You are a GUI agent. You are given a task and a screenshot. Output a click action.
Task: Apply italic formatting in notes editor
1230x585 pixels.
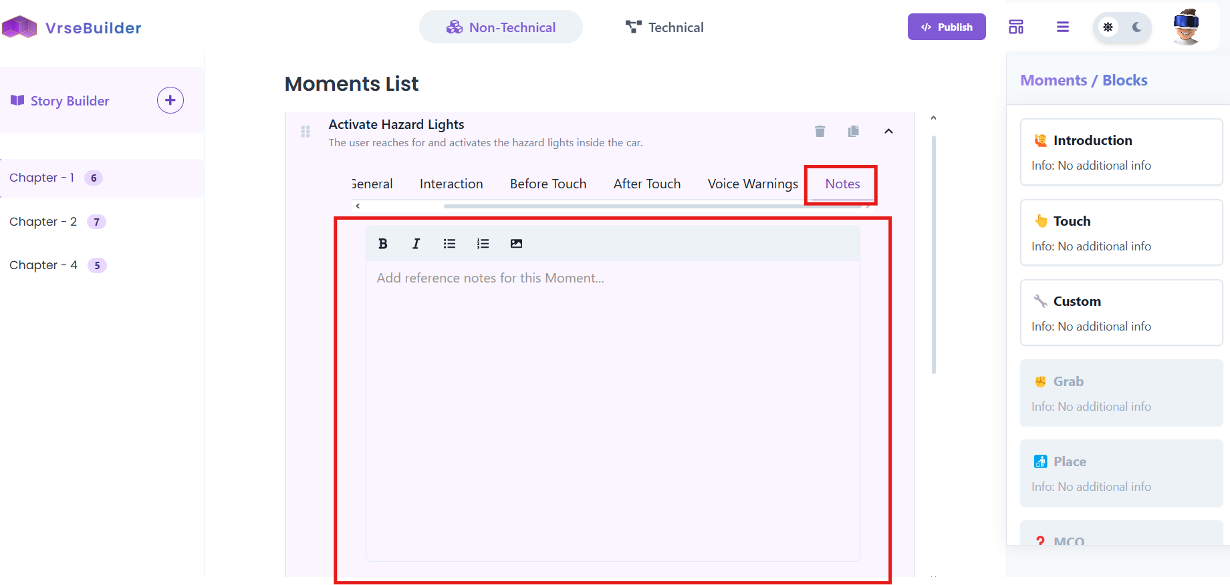coord(416,244)
